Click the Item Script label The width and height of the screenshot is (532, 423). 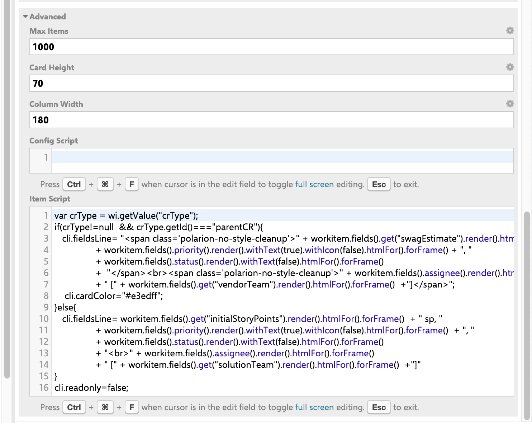tap(50, 199)
